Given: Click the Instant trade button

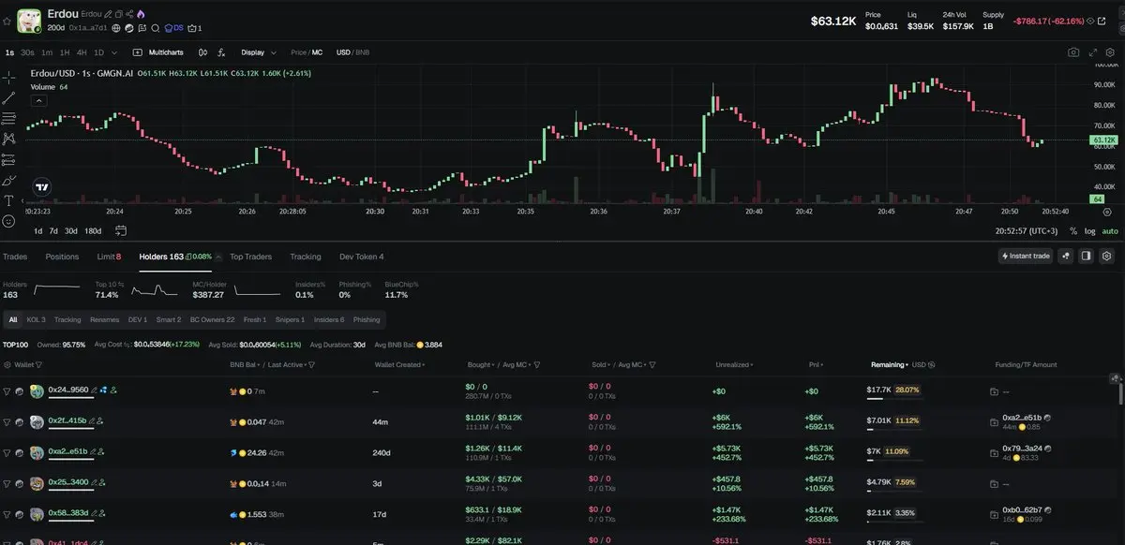Looking at the screenshot, I should (1026, 256).
